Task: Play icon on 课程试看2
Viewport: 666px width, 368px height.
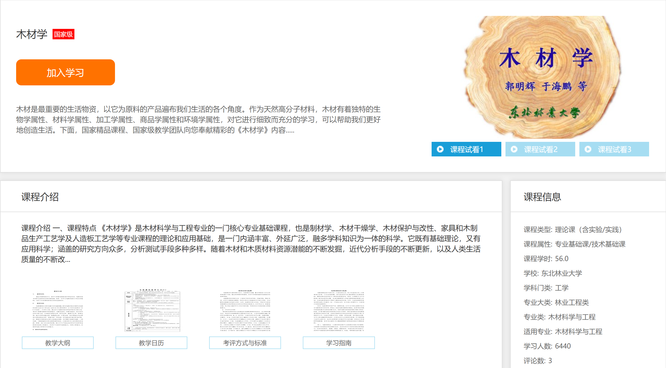Action: tap(514, 149)
